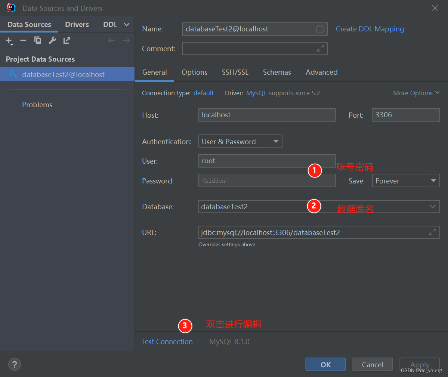Open the General tab

coord(155,72)
